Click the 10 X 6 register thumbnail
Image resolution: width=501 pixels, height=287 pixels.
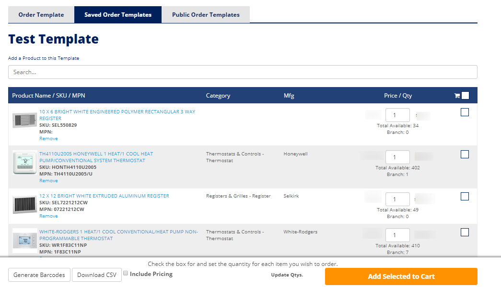24,120
